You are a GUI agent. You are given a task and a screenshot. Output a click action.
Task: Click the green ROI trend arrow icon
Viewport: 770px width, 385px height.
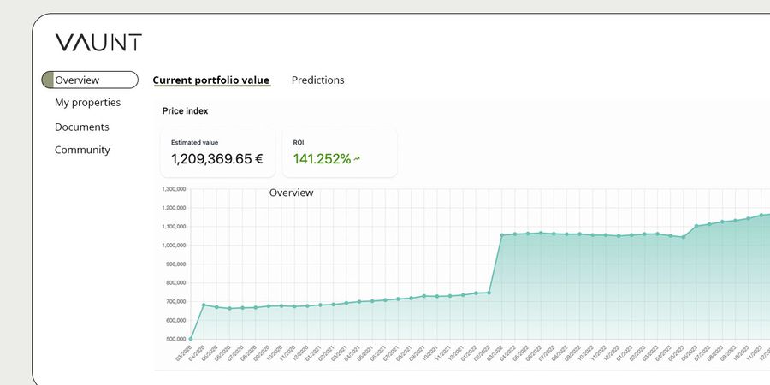pos(357,158)
